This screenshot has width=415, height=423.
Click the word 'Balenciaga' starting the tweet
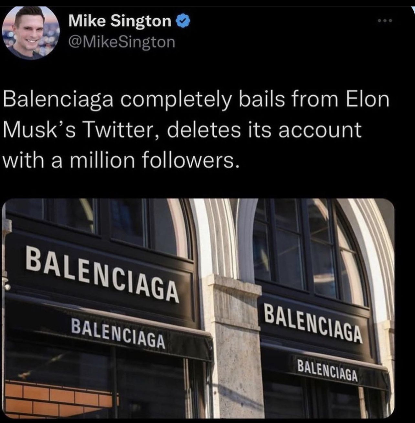(x=58, y=101)
